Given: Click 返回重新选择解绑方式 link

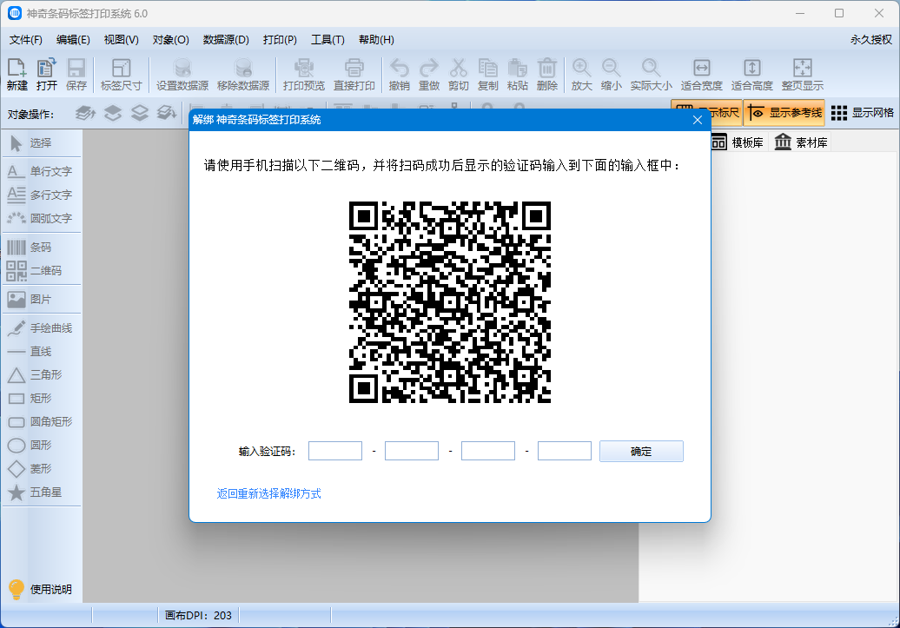Looking at the screenshot, I should click(x=268, y=493).
